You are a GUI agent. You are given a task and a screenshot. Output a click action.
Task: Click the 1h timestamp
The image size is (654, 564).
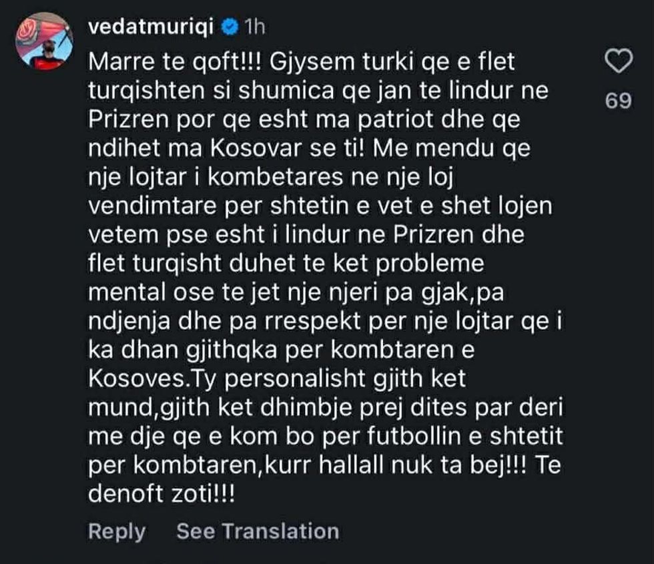tap(255, 27)
